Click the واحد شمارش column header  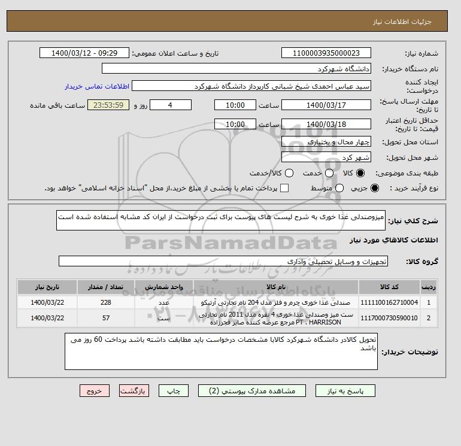164,287
